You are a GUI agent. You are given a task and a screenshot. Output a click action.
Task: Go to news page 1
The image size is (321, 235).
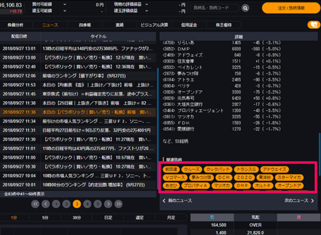click(56, 204)
